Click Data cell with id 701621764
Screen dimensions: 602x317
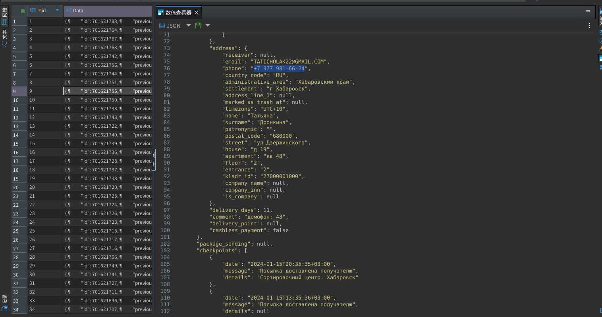click(108, 30)
